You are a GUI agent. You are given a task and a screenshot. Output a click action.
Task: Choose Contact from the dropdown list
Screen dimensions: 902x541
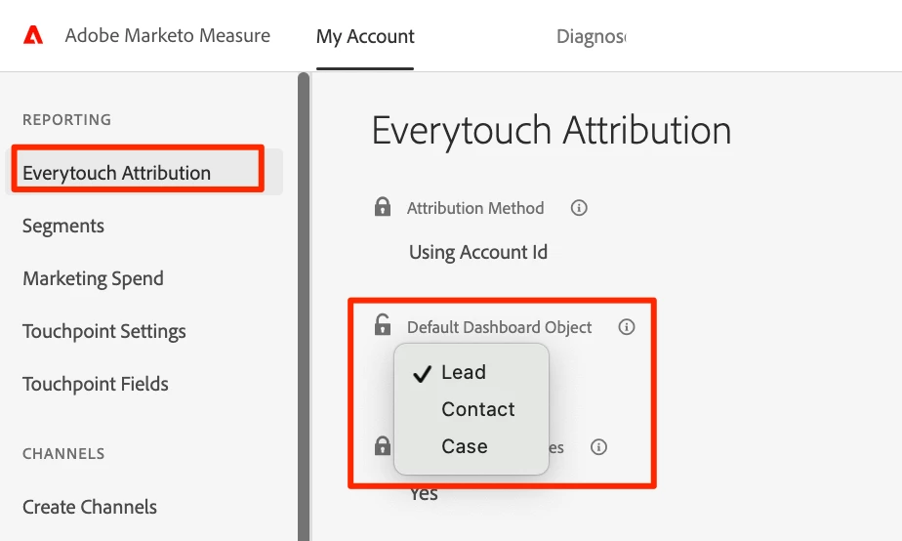[471, 409]
